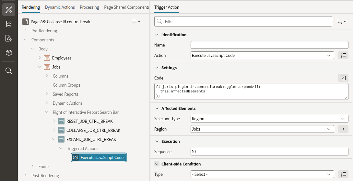353x181 pixels.
Task: Open the App Builder design tools icon
Action: coord(9,10)
